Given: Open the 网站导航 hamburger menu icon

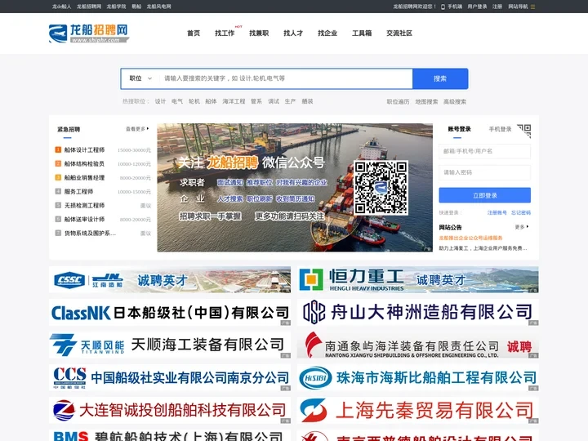Looking at the screenshot, I should (532, 7).
